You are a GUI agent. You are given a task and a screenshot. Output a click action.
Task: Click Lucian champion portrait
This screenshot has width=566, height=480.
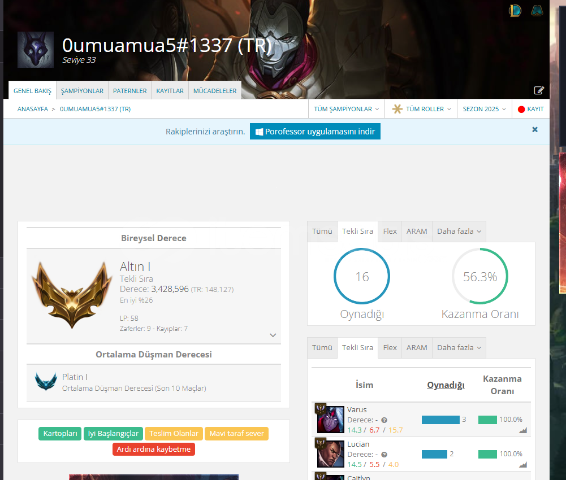[331, 454]
